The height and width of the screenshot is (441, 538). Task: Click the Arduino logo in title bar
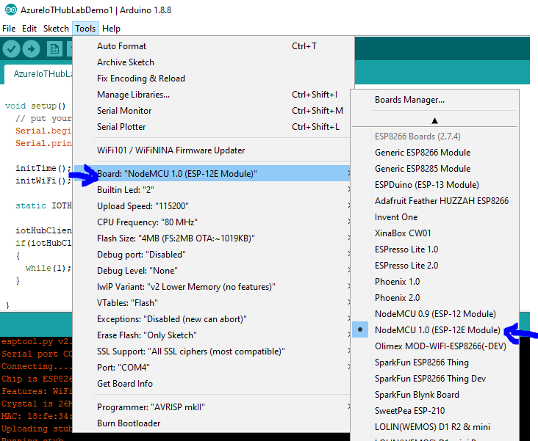[x=10, y=10]
